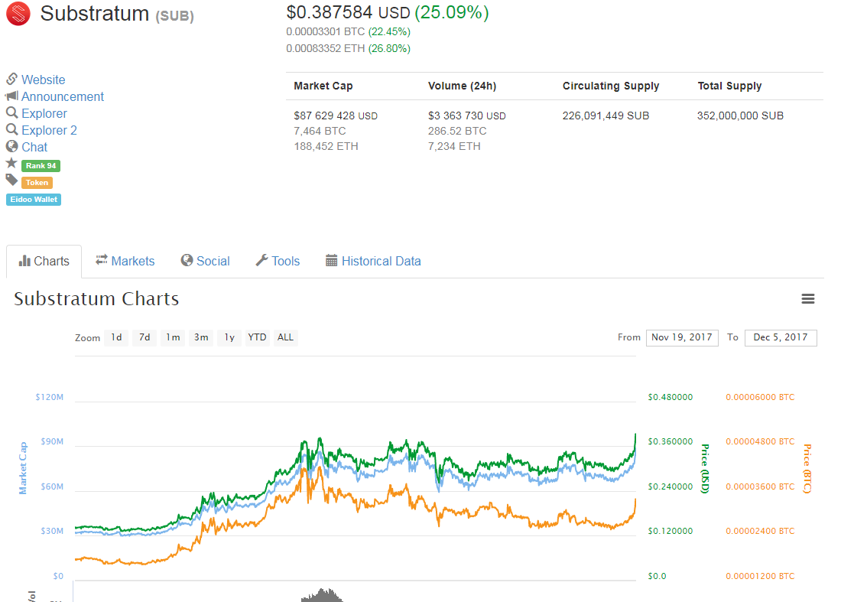This screenshot has height=602, width=867.
Task: Click the globe icon on Social tab
Action: tap(187, 260)
